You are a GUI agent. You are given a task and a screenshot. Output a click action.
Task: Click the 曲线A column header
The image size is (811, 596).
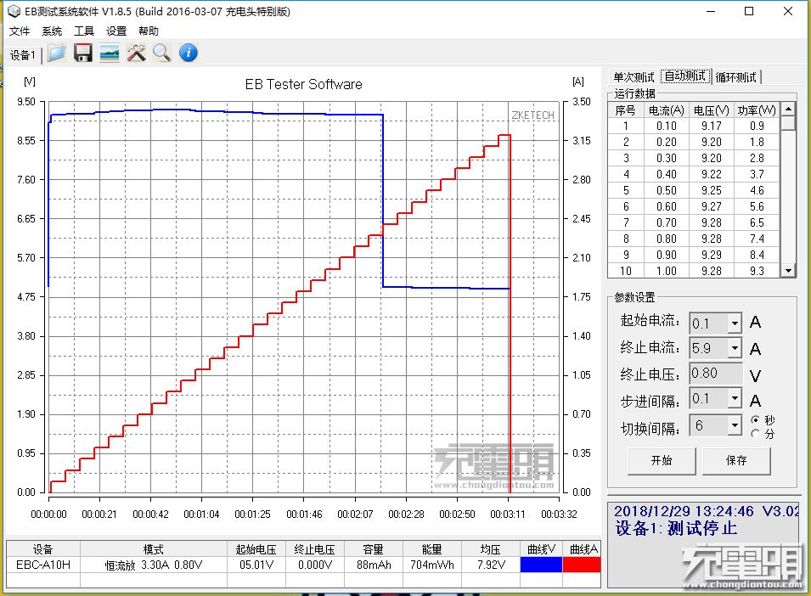pos(583,549)
